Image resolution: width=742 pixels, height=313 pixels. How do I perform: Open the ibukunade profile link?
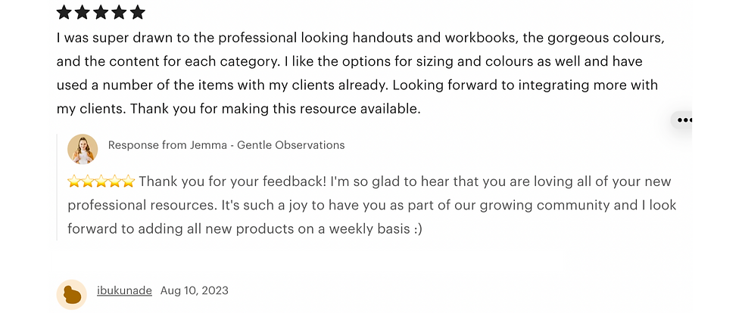pos(124,290)
